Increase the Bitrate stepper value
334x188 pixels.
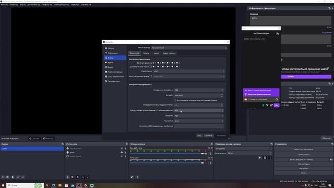coord(222,95)
